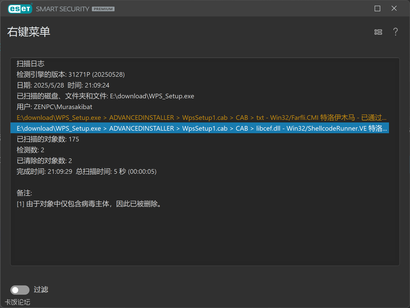Viewport: 410px width, 308px height.
Task: Close the ESET Smart Security window
Action: pyautogui.click(x=394, y=8)
